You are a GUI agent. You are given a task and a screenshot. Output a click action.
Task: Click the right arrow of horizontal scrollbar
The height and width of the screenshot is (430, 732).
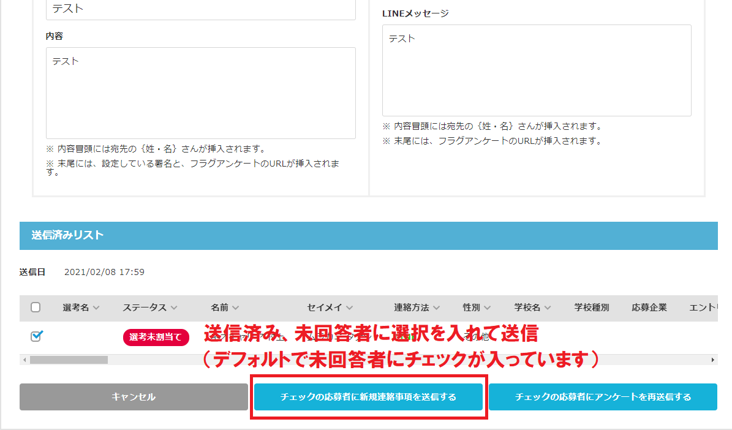712,360
